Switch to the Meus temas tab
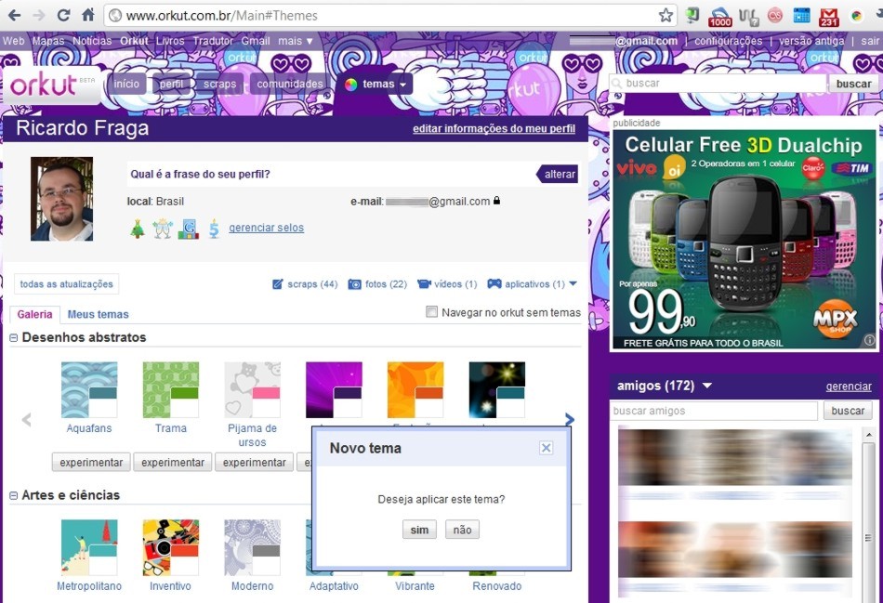This screenshot has height=603, width=883. 98,314
